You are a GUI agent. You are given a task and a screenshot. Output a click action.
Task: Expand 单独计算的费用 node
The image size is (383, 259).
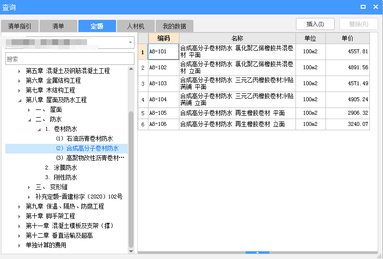(x=19, y=245)
